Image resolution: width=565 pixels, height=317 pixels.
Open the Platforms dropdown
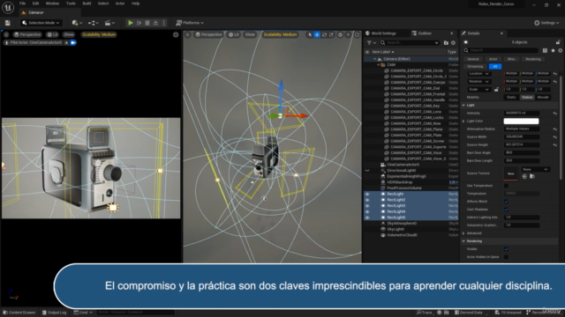190,23
